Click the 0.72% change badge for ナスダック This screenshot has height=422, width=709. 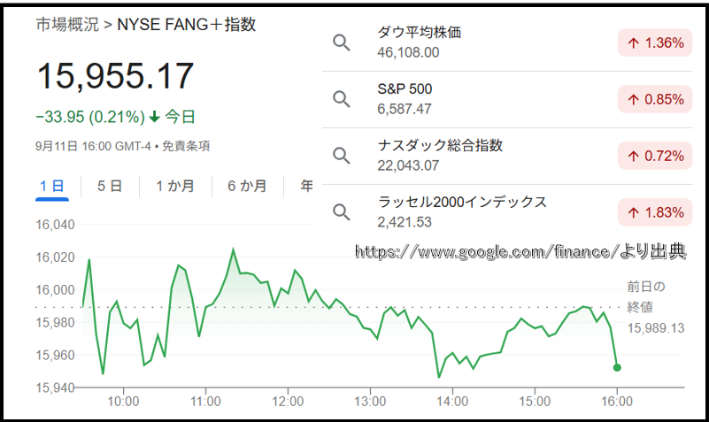coord(655,156)
